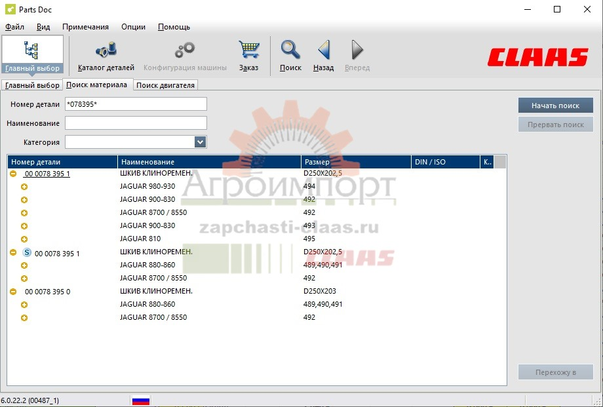Open the Помощь menu
Screen dimensions: 603x407
click(x=174, y=27)
